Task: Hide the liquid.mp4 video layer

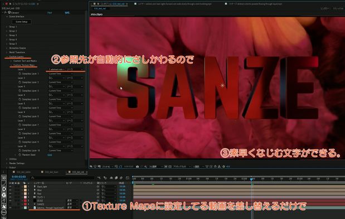Action: click(x=10, y=207)
